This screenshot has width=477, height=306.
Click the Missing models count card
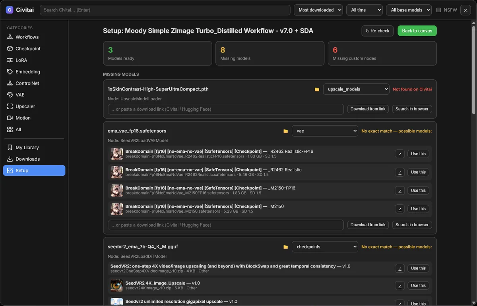coord(270,54)
